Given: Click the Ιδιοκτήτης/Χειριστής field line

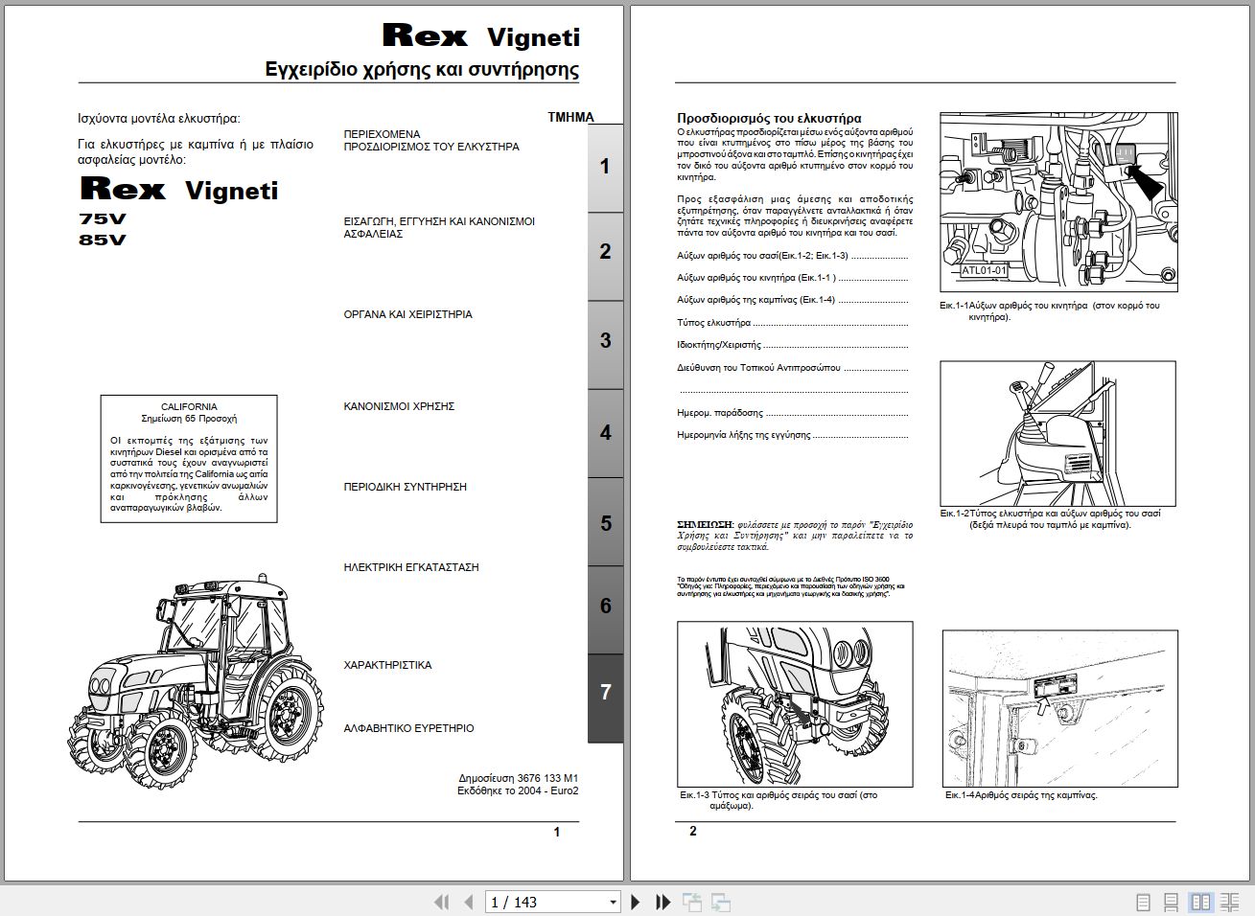Looking at the screenshot, I should pyautogui.click(x=792, y=344).
